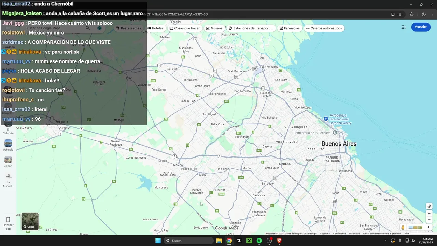Click the Quilmes label on map
437x246 pixels.
[389, 200]
